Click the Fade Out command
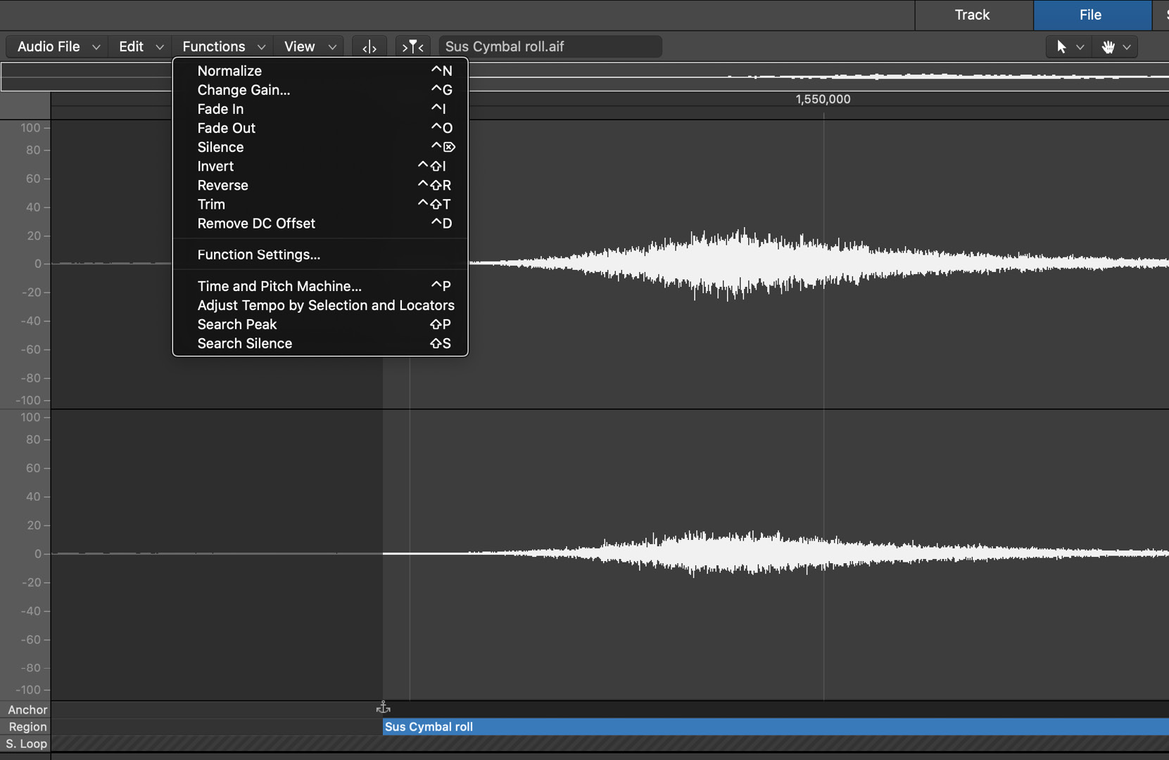The width and height of the screenshot is (1169, 760). 226,128
